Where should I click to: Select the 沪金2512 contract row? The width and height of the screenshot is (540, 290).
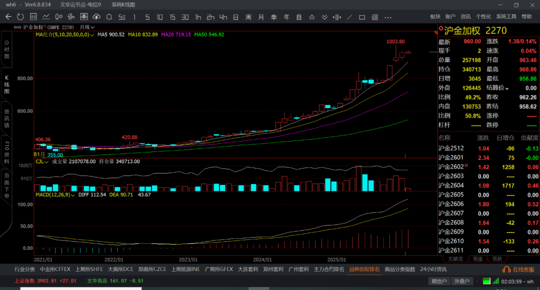(488, 148)
